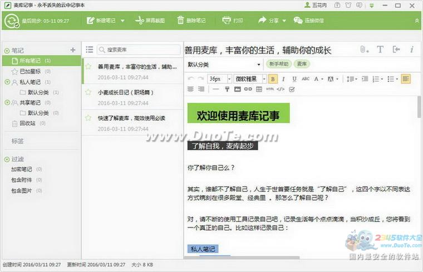Click the sync circle icon

tap(12, 21)
